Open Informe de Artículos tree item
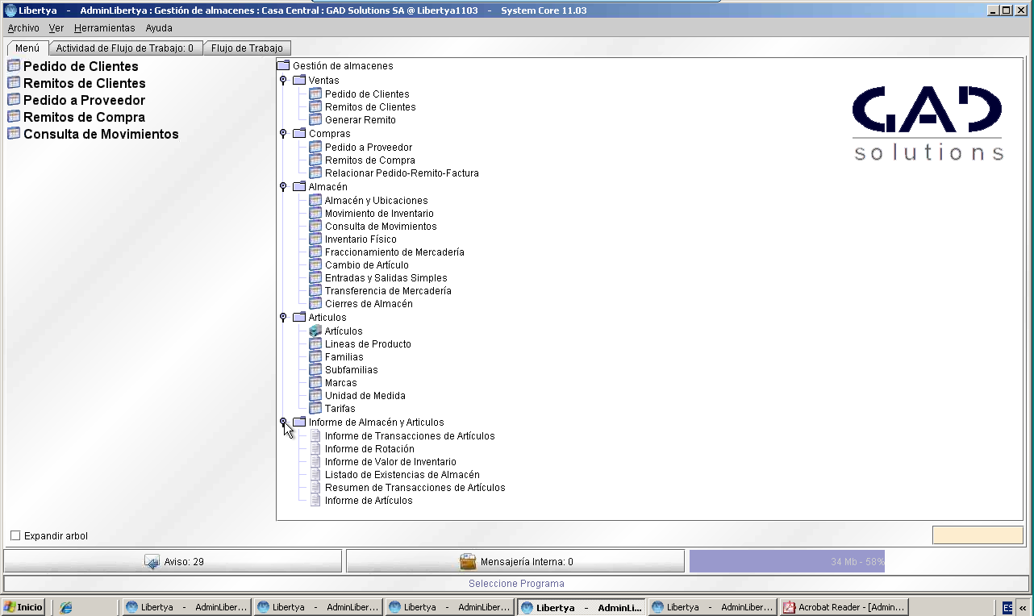This screenshot has width=1034, height=616. click(x=369, y=501)
